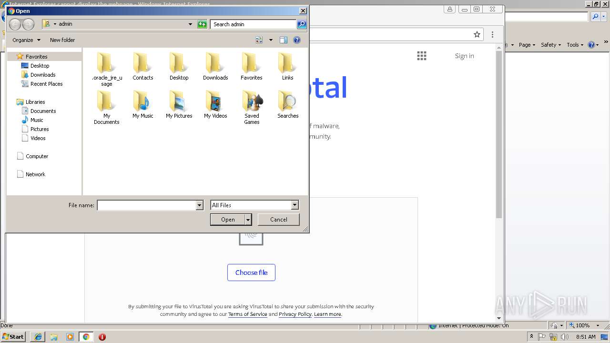
Task: Expand the view options dropdown arrow
Action: point(271,40)
